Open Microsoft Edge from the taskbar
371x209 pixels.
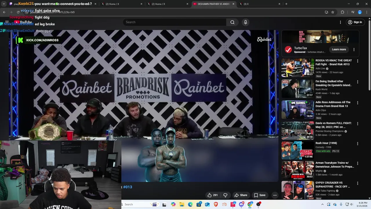[190, 204]
